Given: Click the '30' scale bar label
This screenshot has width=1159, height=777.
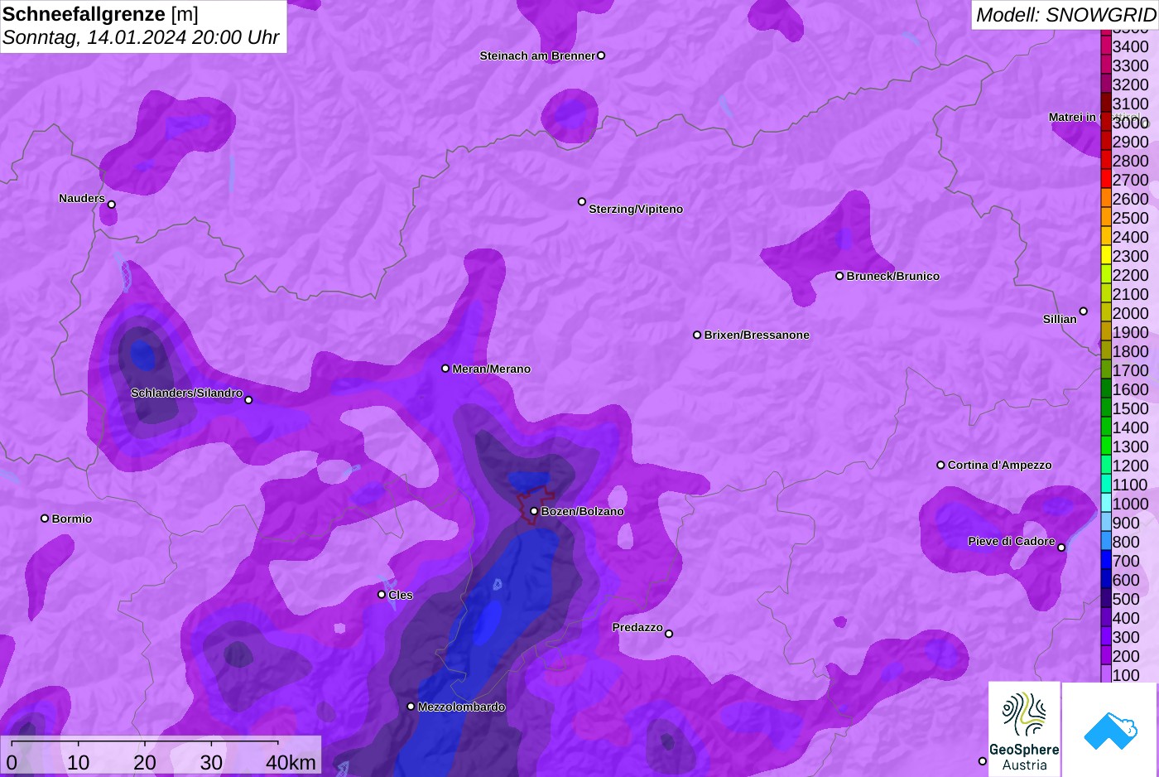Looking at the screenshot, I should click(x=211, y=762).
